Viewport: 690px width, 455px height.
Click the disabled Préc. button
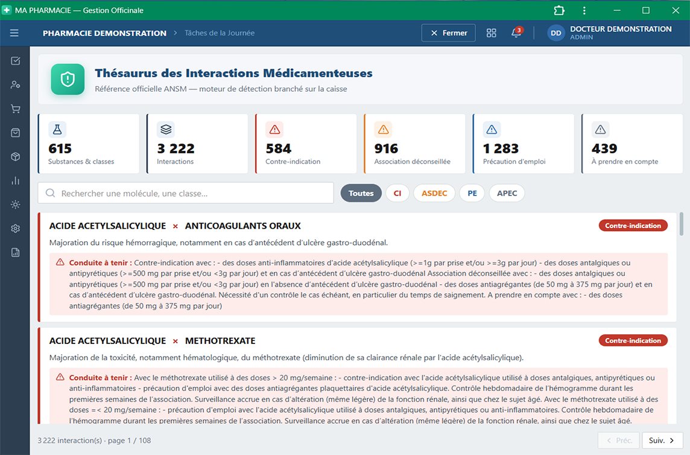pyautogui.click(x=619, y=441)
